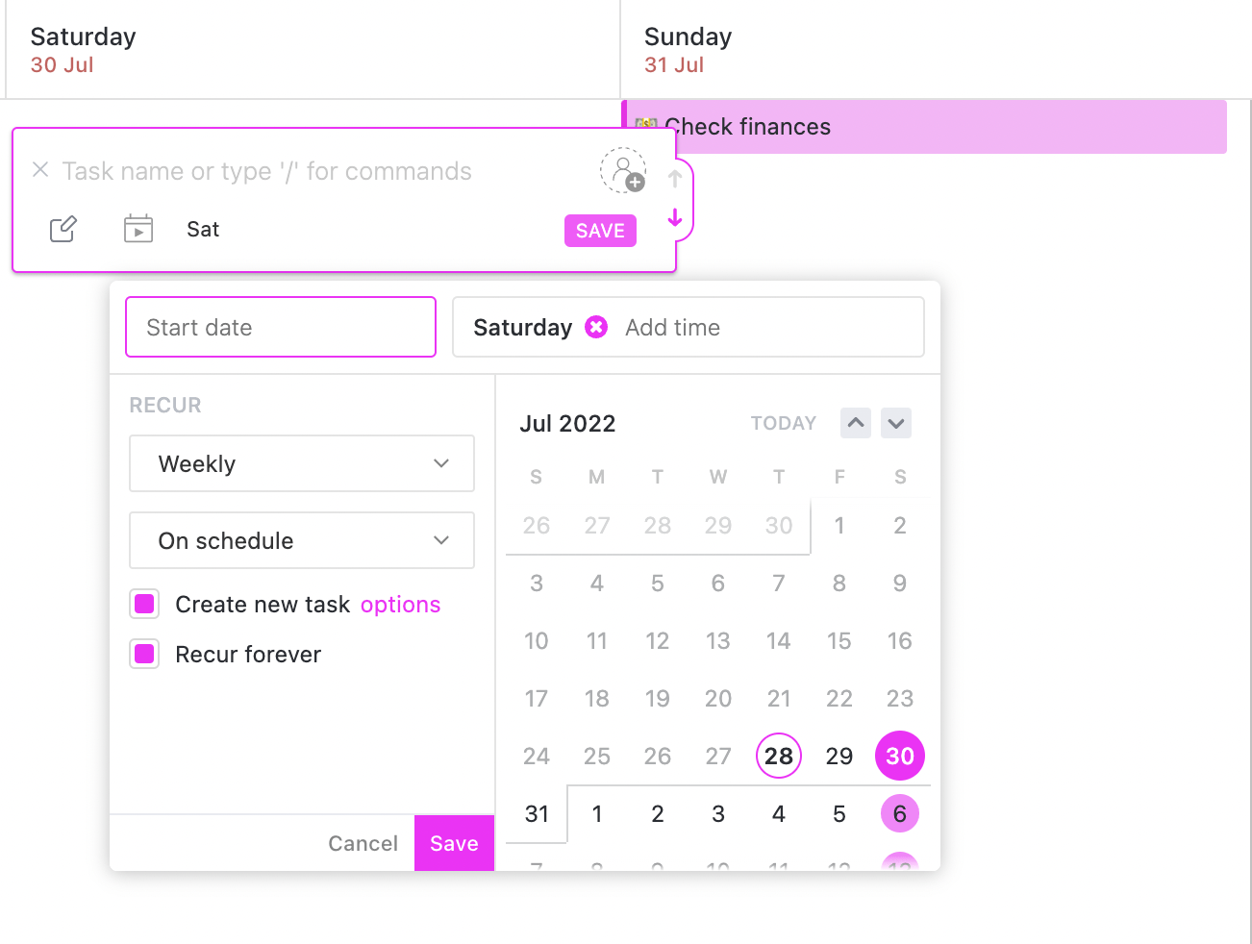This screenshot has height=944, width=1252.
Task: Jump to TODAY in the calendar
Action: pyautogui.click(x=783, y=423)
